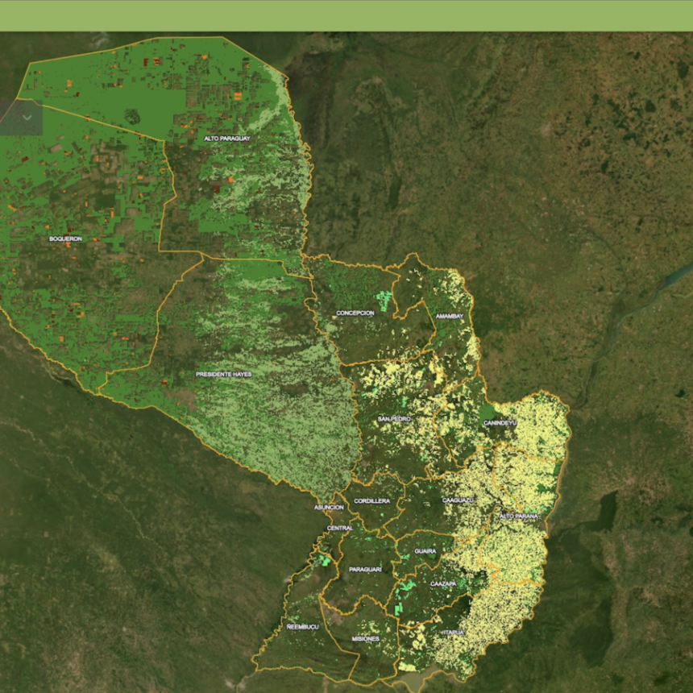Screen dimensions: 693x693
Task: Click the ASUNCION label on map
Action: pyautogui.click(x=330, y=508)
